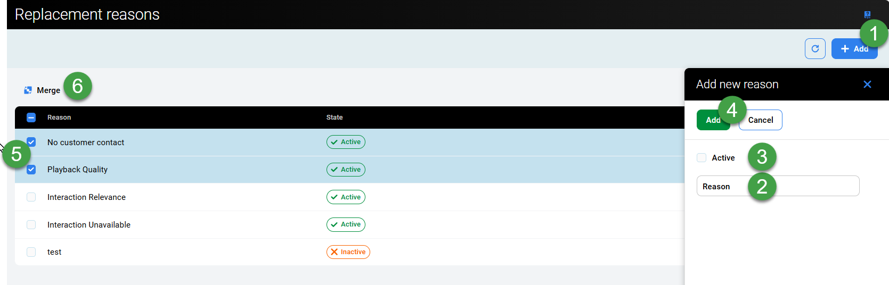The width and height of the screenshot is (889, 285).
Task: Select the Interaction Relevance checkbox
Action: coord(31,197)
